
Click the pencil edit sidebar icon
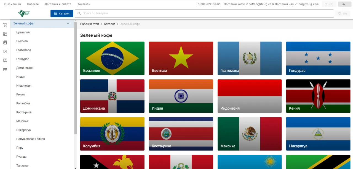pyautogui.click(x=5, y=52)
